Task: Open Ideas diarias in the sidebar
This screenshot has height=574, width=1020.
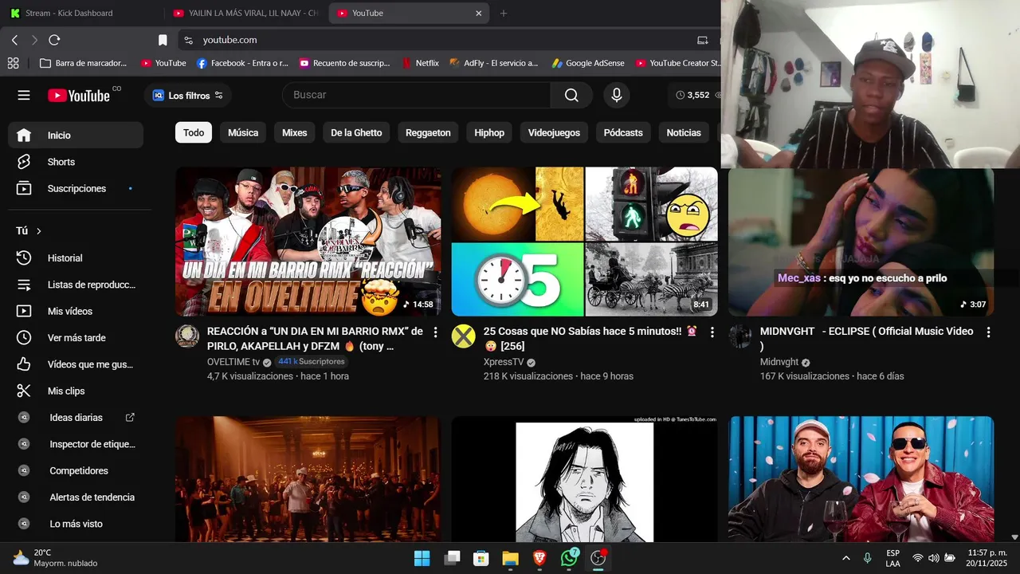Action: [x=76, y=417]
